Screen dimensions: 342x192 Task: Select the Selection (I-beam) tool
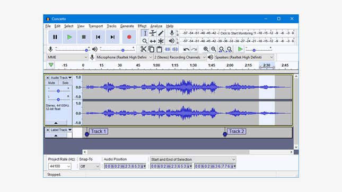145,33
